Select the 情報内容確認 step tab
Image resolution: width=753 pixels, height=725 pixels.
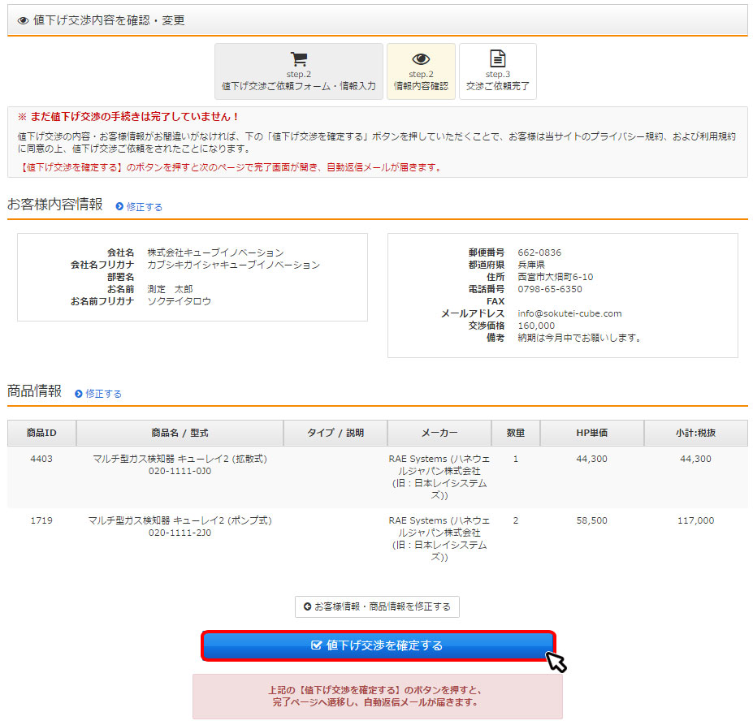click(x=421, y=71)
